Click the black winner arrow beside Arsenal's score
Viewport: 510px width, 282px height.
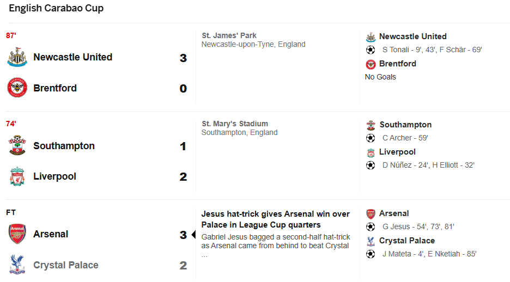tap(192, 235)
